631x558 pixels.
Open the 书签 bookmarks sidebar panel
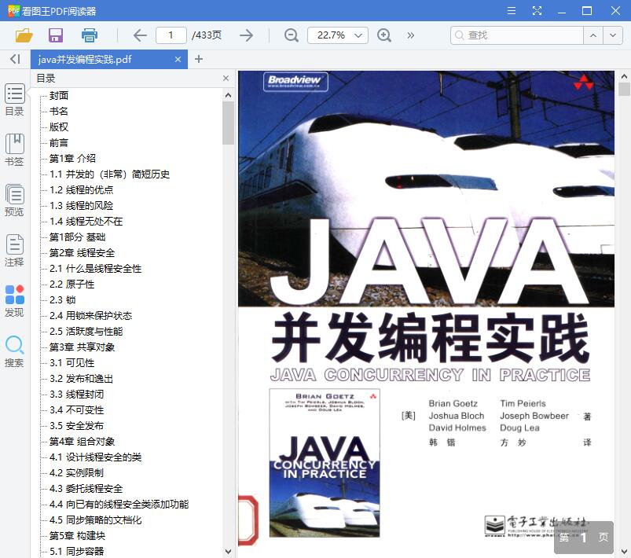14,150
